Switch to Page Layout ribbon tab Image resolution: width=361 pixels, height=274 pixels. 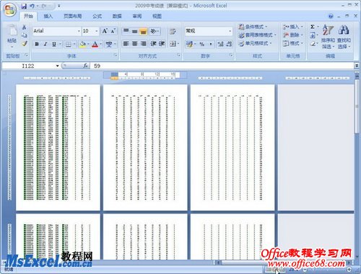tap(72, 16)
